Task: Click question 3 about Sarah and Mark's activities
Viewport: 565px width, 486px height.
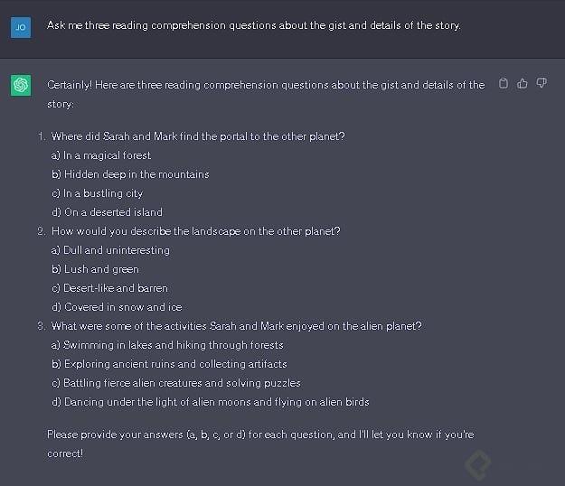Action: tap(236, 326)
